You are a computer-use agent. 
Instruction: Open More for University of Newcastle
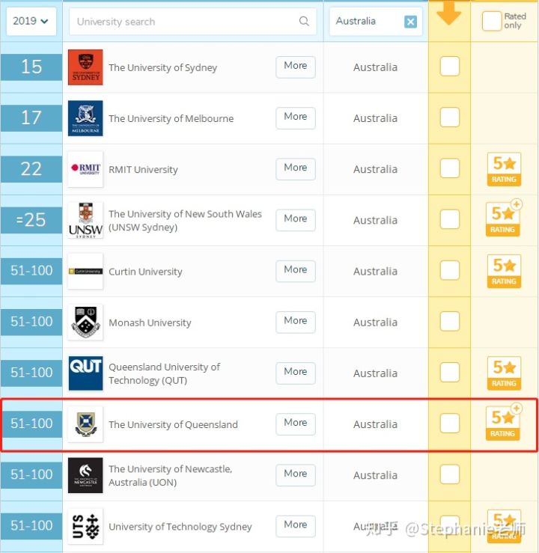point(296,474)
